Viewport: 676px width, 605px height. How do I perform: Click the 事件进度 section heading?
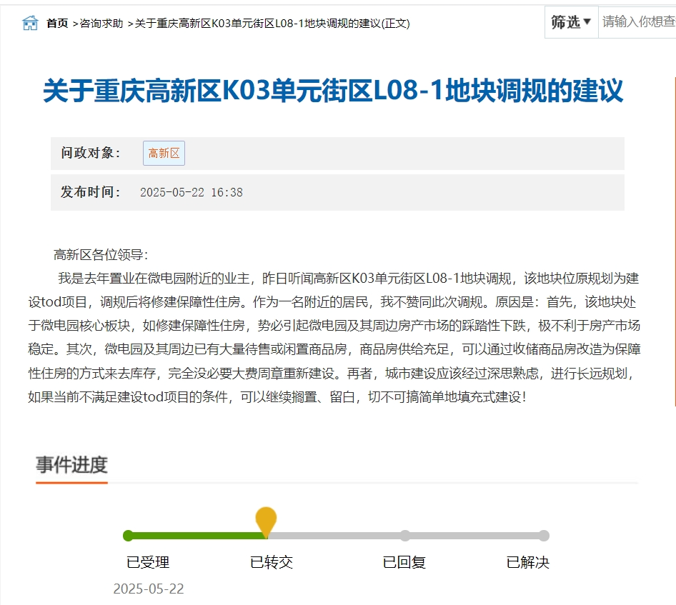pyautogui.click(x=71, y=465)
